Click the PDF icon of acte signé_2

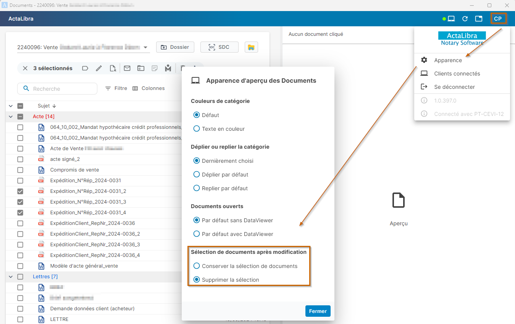point(41,159)
